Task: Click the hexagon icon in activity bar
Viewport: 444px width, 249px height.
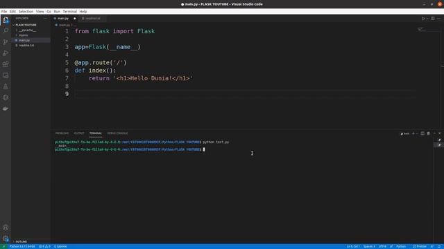Action: 6,98
